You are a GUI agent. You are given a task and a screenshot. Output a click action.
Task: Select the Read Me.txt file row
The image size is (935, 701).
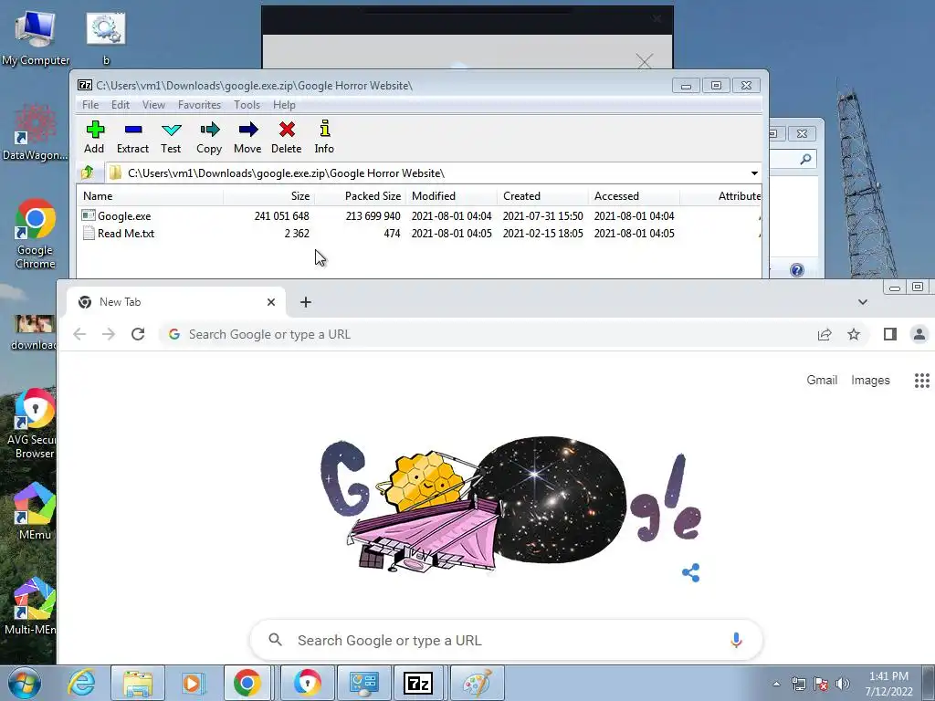click(x=419, y=234)
